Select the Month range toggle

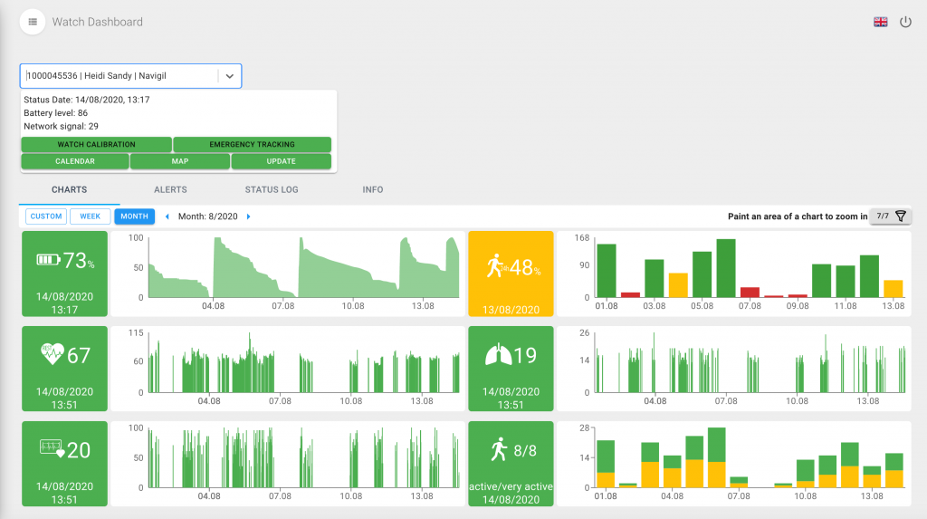coord(134,216)
